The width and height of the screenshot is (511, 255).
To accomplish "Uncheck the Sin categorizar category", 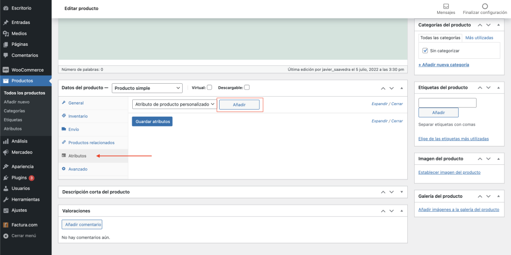I will click(425, 51).
